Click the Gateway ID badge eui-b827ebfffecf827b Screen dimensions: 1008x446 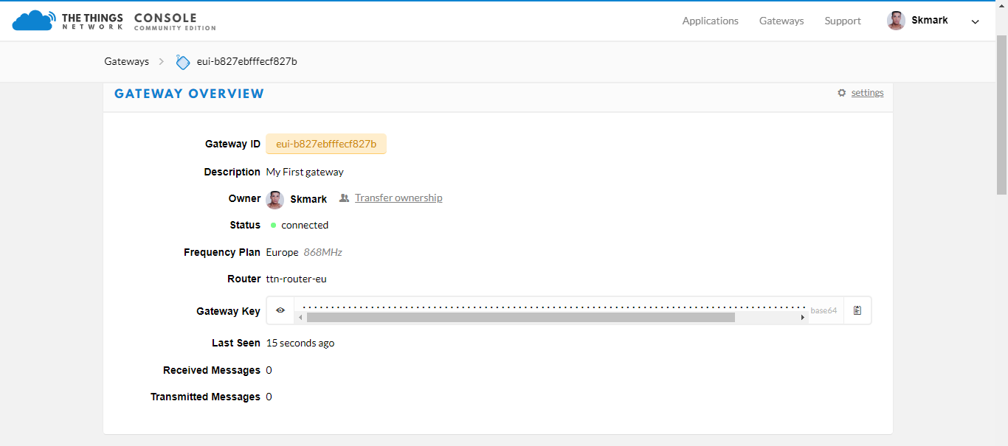pyautogui.click(x=326, y=144)
